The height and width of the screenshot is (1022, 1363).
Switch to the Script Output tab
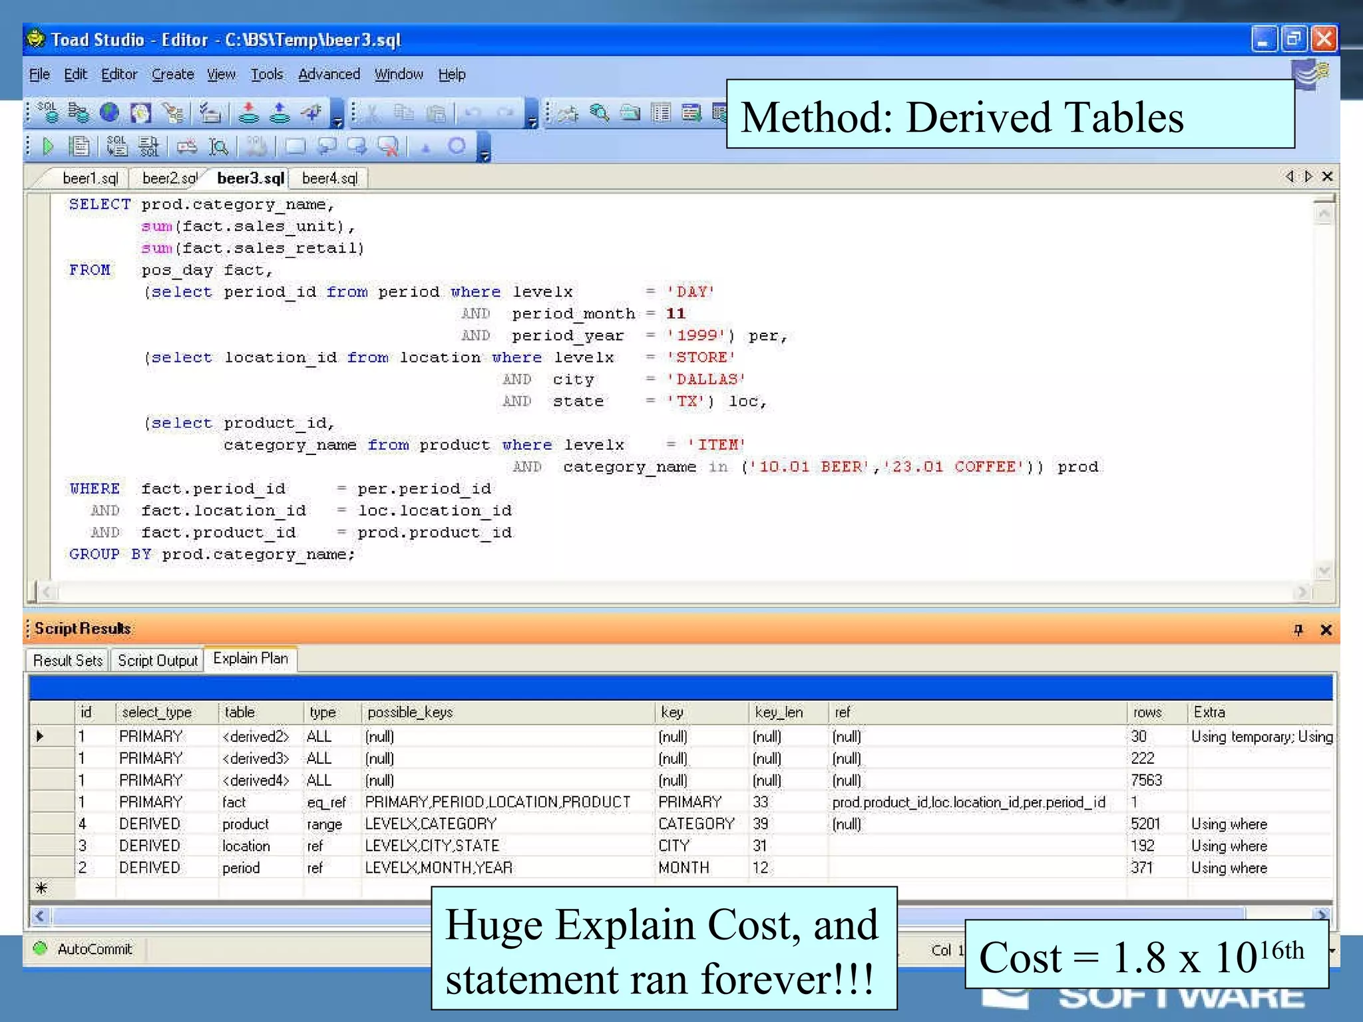click(158, 661)
